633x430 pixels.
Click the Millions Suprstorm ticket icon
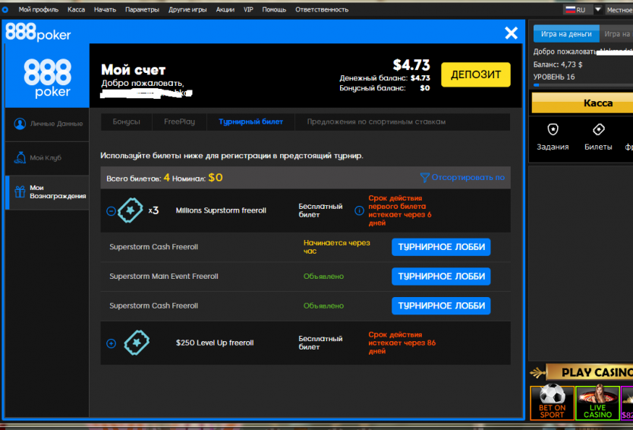pyautogui.click(x=131, y=210)
